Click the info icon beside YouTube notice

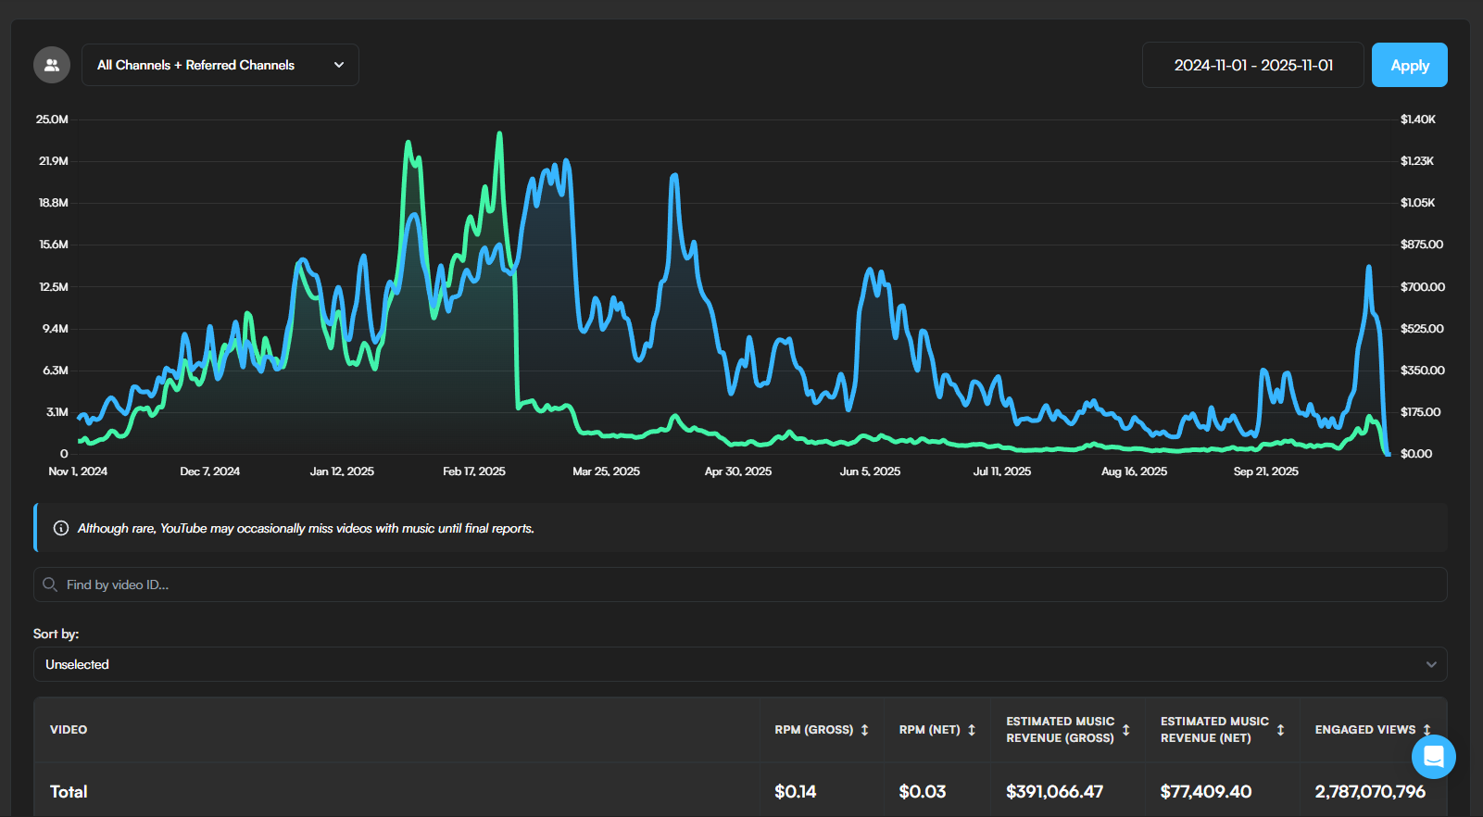click(x=61, y=528)
